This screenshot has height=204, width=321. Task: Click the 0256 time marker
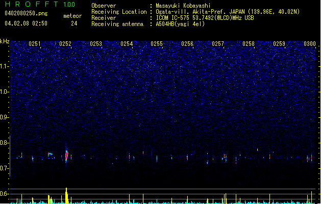[x=187, y=44]
